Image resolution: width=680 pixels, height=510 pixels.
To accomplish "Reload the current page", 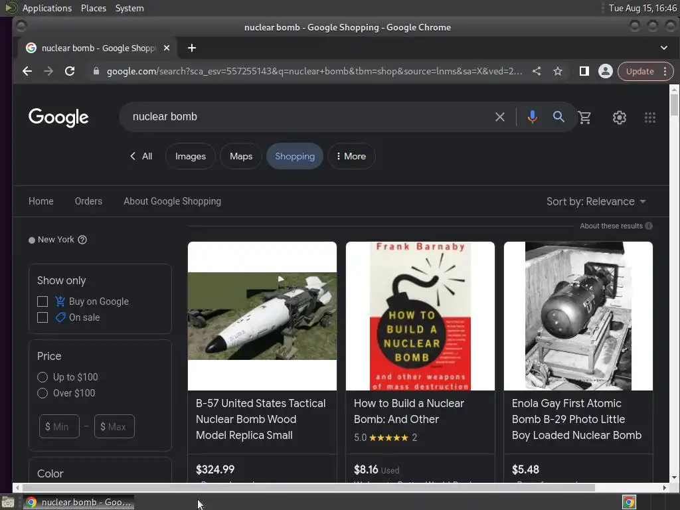I will point(70,71).
